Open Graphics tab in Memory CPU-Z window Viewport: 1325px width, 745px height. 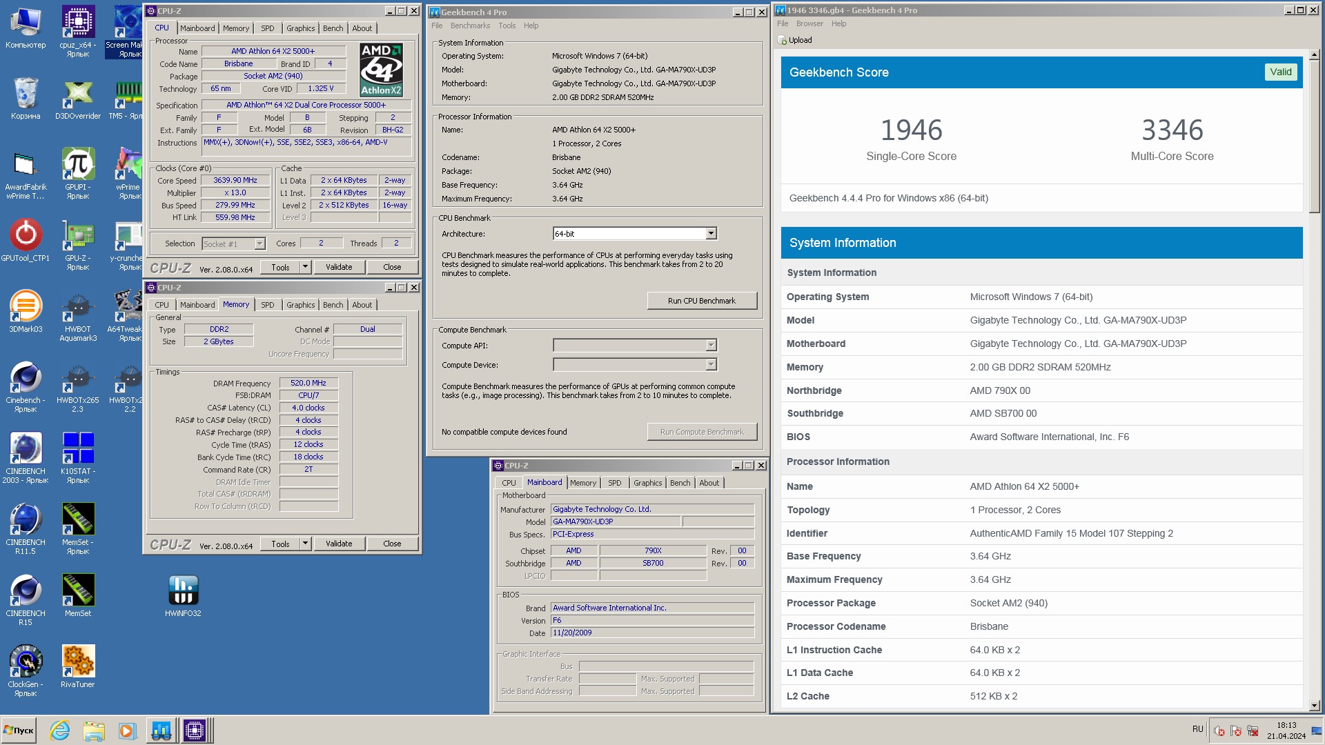pyautogui.click(x=300, y=305)
